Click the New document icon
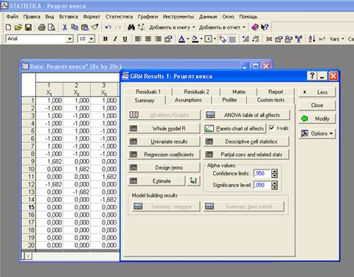The width and height of the screenshot is (354, 277). coord(8,27)
